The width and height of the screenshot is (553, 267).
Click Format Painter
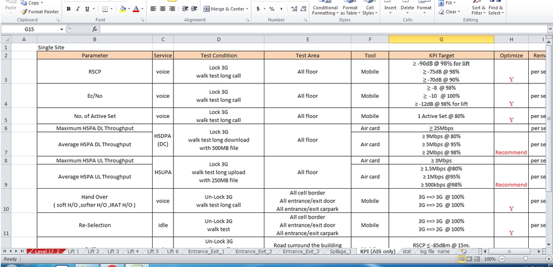click(40, 12)
